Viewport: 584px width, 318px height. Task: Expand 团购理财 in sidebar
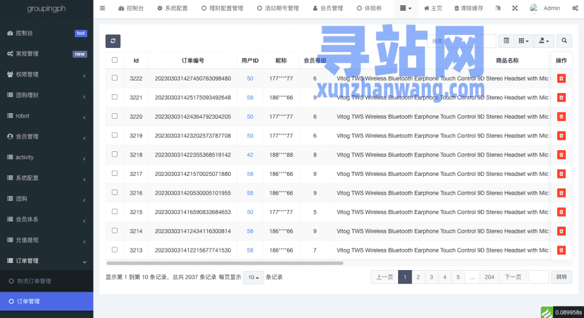[47, 95]
